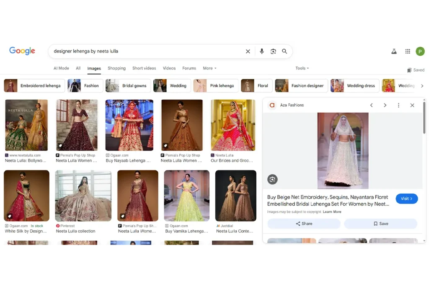Open the beige bridal lehenga preview image

tap(343, 151)
